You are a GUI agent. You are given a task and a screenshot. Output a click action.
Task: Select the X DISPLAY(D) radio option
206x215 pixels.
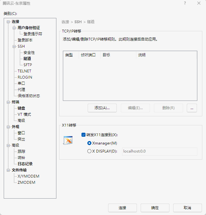pyautogui.click(x=89, y=151)
